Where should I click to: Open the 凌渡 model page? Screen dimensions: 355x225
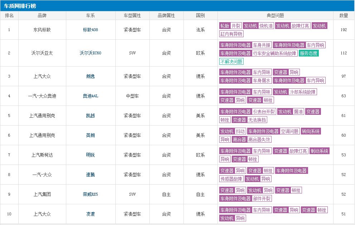[x=90, y=214]
